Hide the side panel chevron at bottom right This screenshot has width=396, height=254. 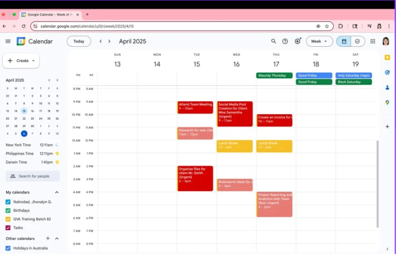(x=387, y=249)
